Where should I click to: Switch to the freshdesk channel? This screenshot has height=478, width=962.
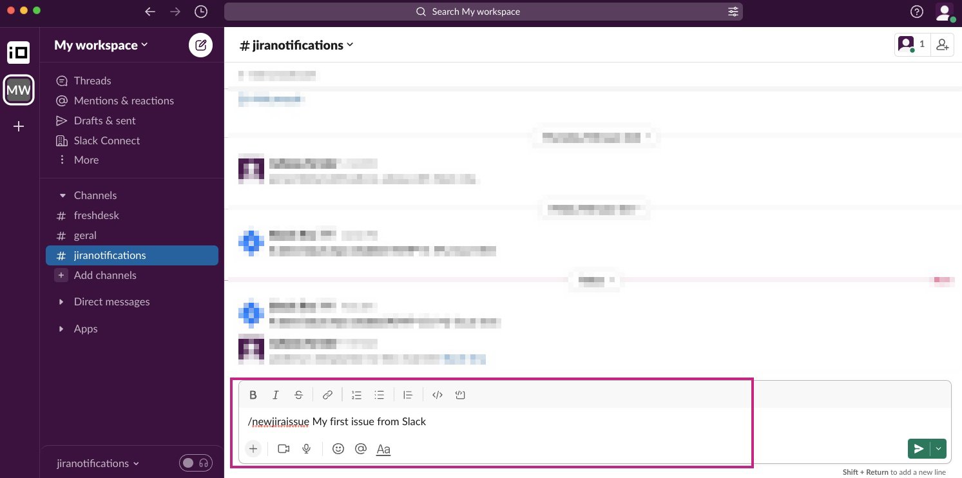(96, 215)
